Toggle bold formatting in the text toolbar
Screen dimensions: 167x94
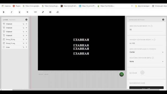4,12
